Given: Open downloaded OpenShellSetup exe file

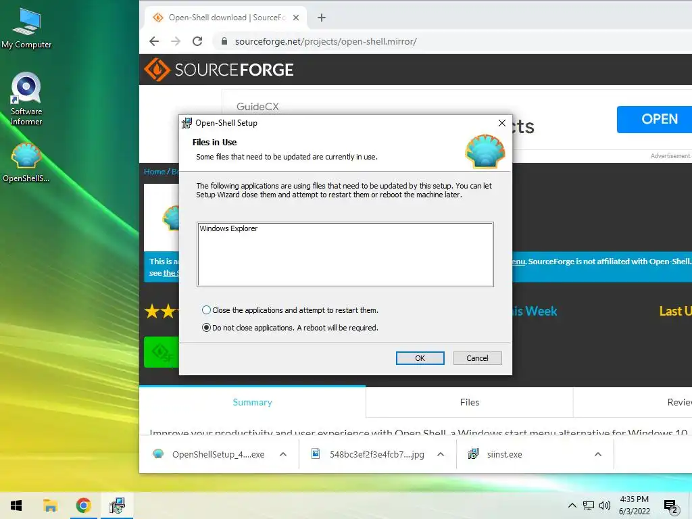Looking at the screenshot, I should click(x=209, y=455).
